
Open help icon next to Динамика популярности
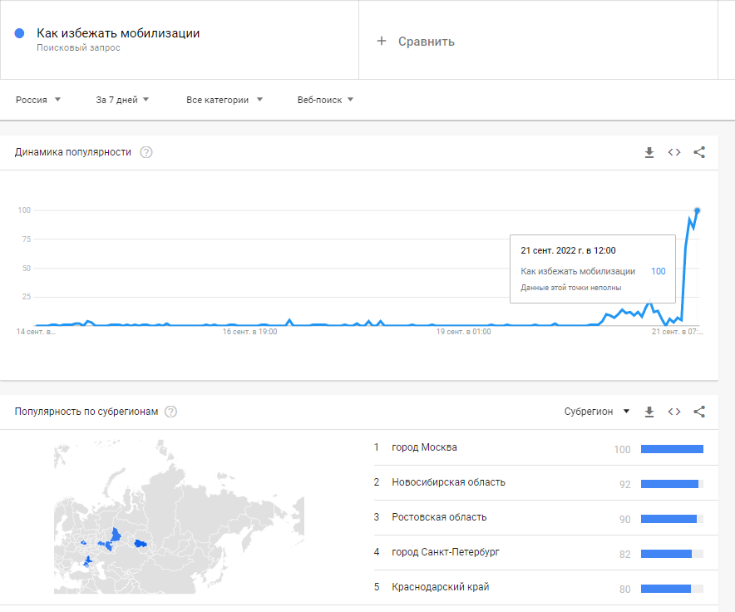click(146, 152)
